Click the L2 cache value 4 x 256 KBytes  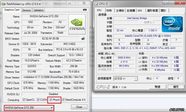pos(160,66)
